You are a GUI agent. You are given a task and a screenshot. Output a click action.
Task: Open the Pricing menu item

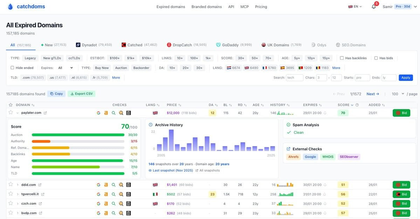pos(261,7)
